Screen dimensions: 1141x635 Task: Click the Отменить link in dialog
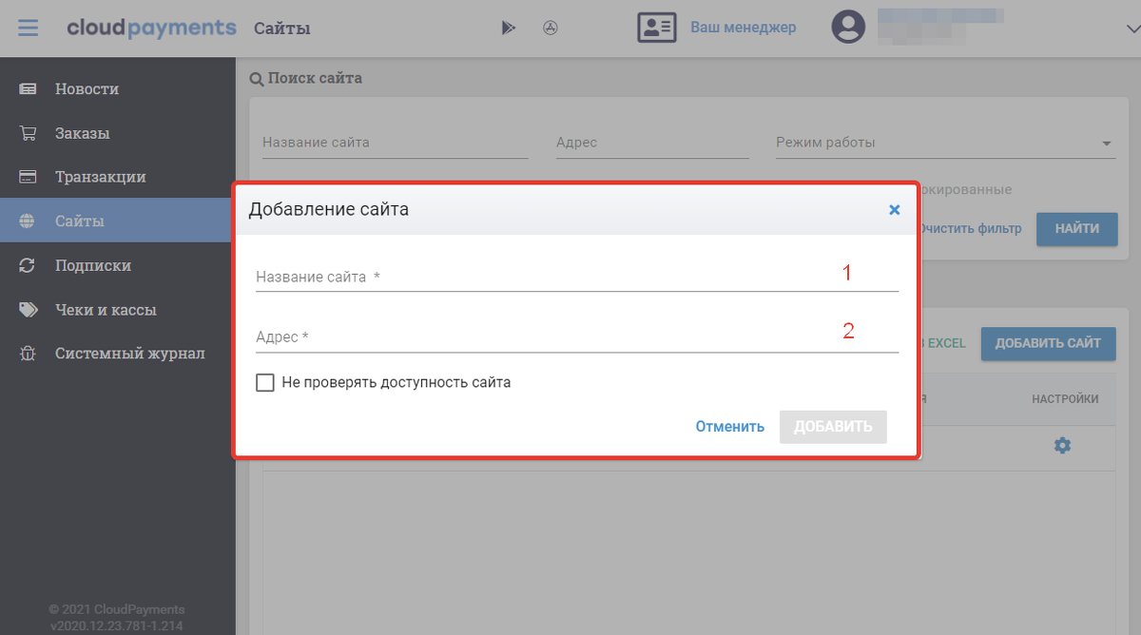tap(729, 427)
